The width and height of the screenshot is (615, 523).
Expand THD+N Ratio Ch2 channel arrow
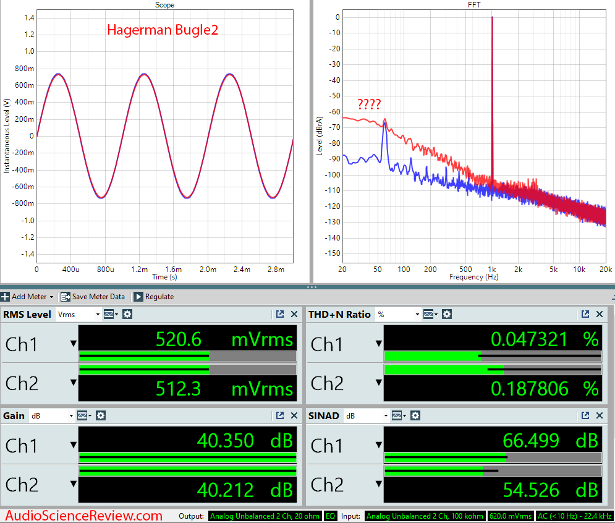pos(378,382)
